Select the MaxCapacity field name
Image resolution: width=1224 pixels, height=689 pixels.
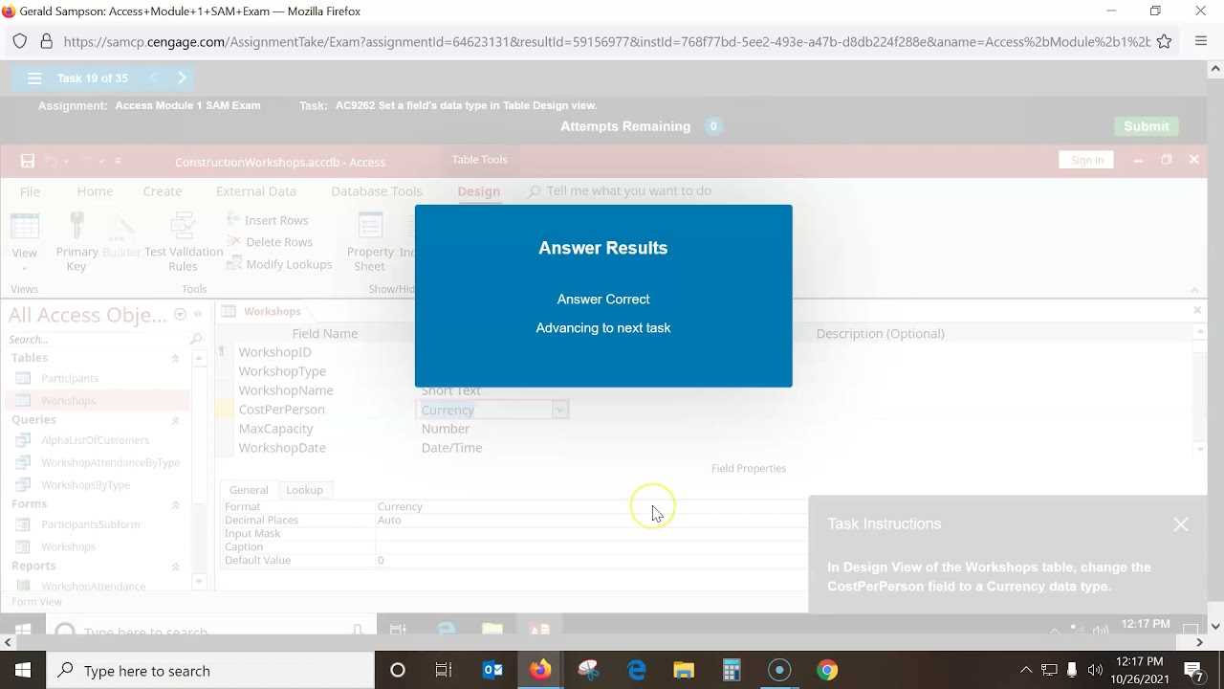click(275, 429)
